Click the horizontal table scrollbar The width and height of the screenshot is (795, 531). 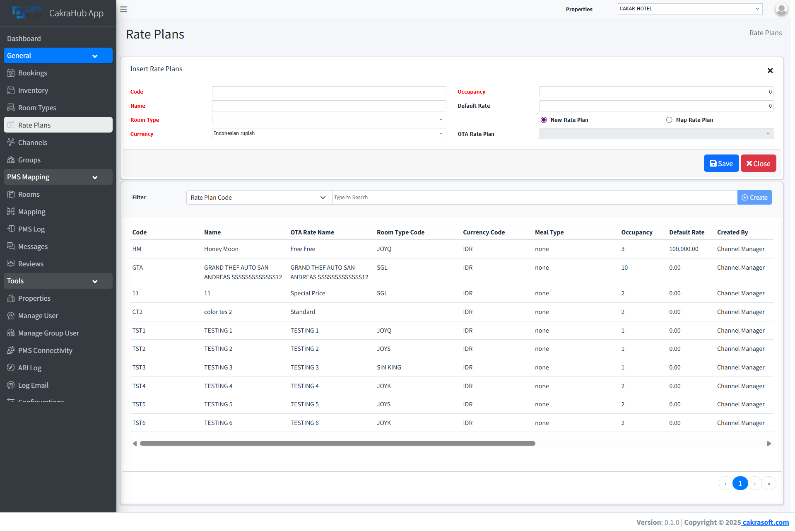coord(337,444)
